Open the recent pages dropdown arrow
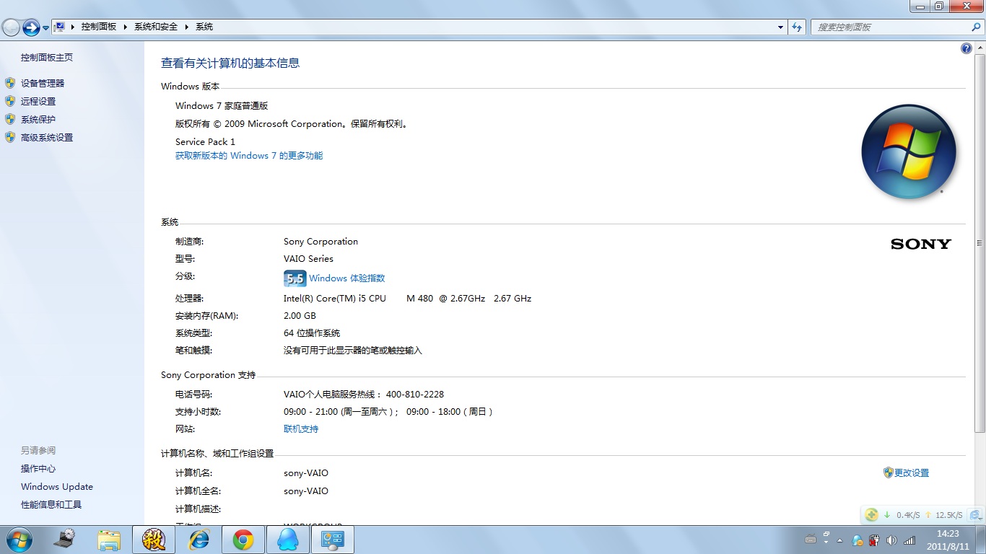This screenshot has height=554, width=986. [x=46, y=28]
